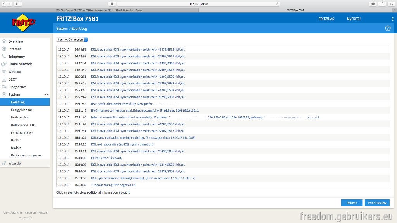Screen dimensions: 397x223
Task: Open the Wizards menu item
Action: coord(14,163)
